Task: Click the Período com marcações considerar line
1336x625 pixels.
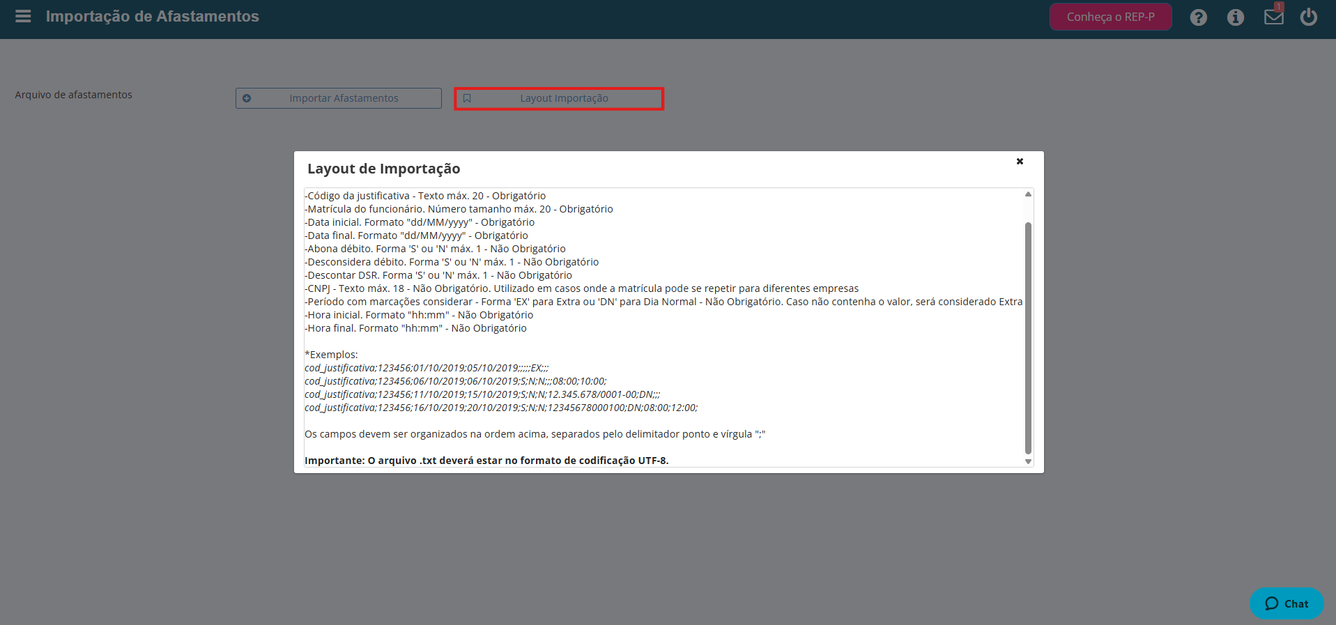Action: click(663, 302)
